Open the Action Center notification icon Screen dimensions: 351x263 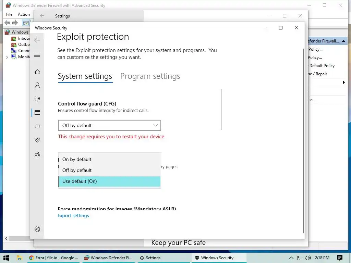tap(340, 258)
